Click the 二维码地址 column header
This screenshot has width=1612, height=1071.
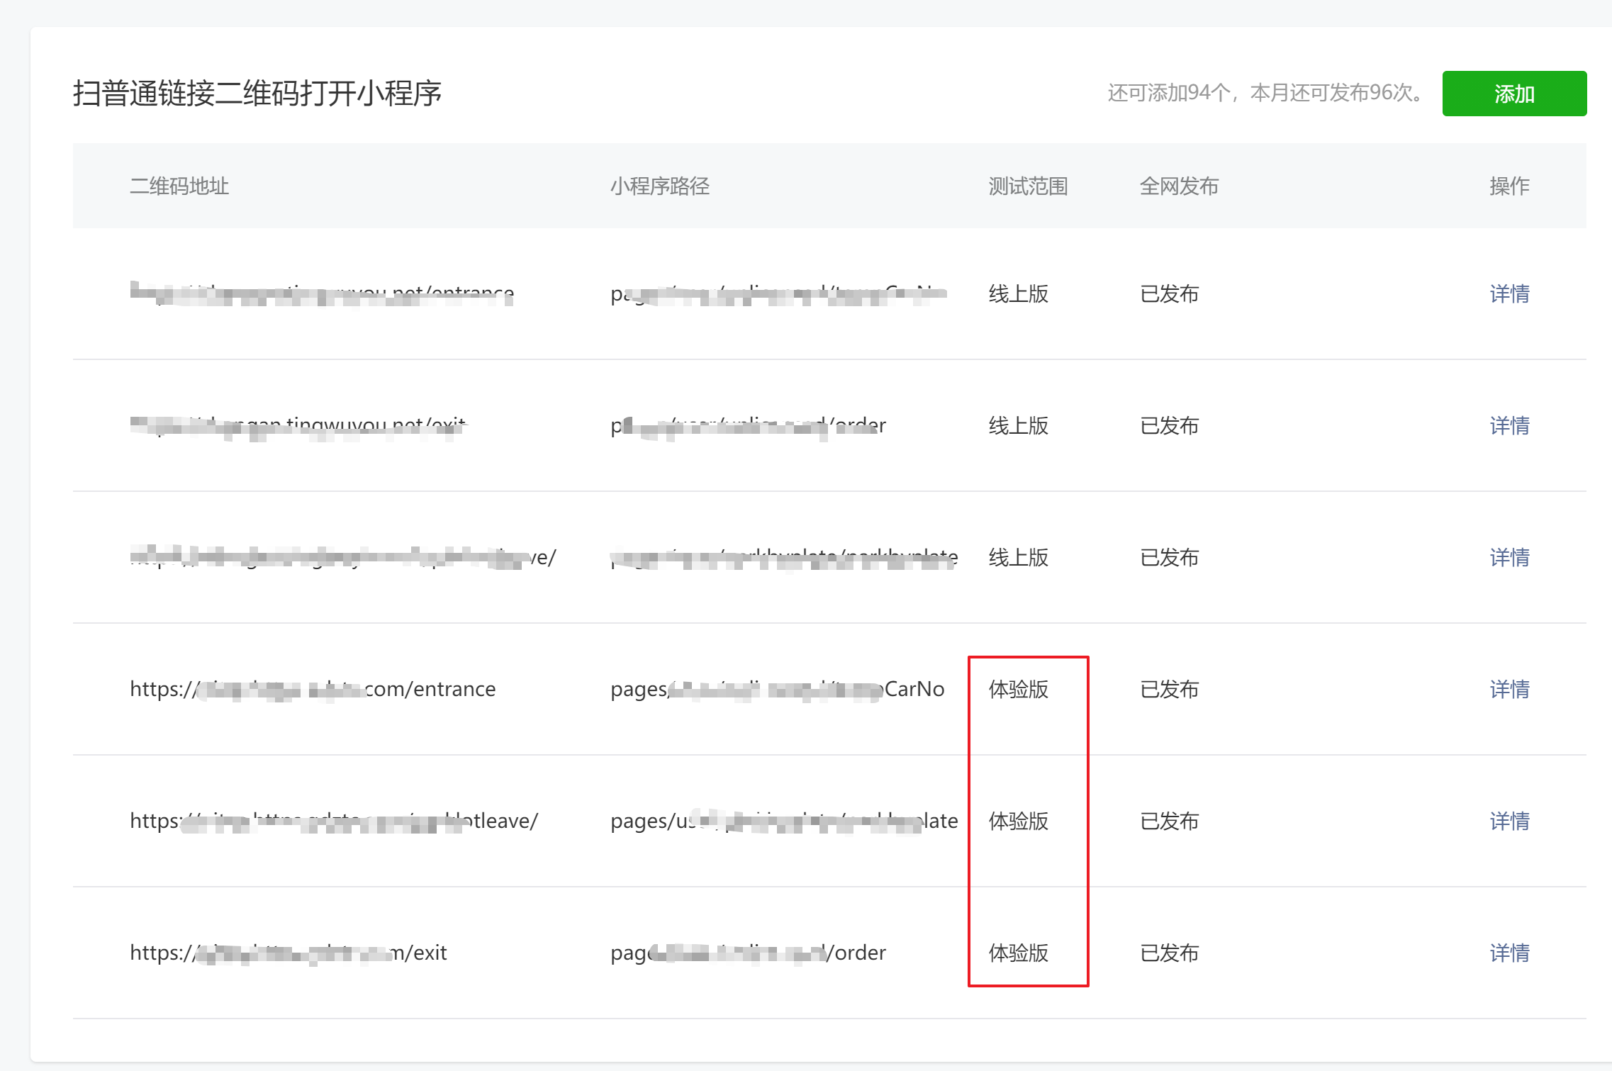pyautogui.click(x=179, y=186)
